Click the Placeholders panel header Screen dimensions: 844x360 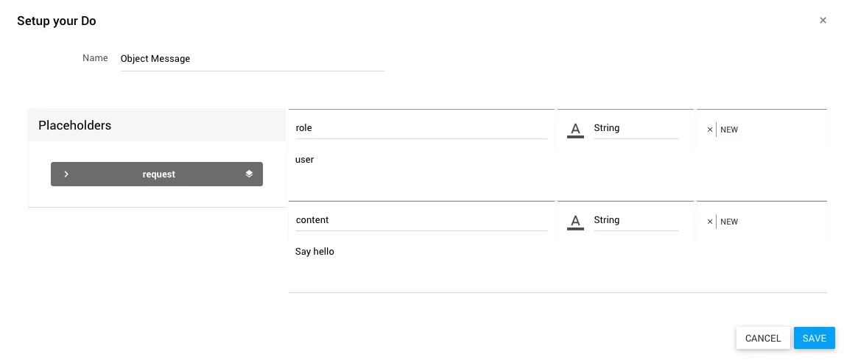[156, 125]
